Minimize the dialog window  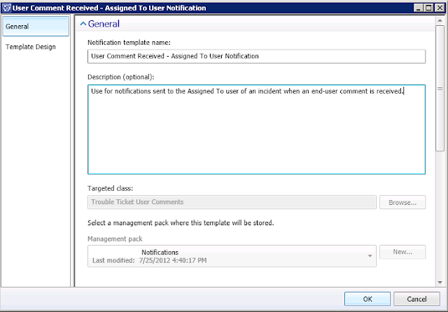419,8
